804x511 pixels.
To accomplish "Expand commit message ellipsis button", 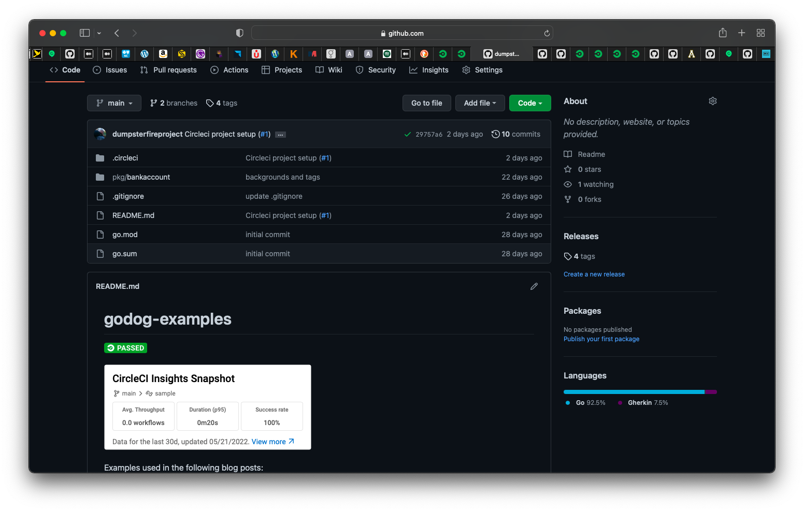I will pyautogui.click(x=280, y=135).
